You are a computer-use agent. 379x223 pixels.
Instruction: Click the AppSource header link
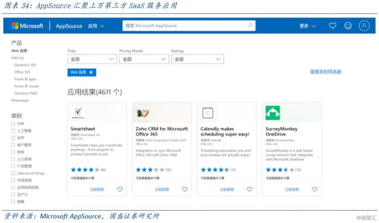[69, 26]
